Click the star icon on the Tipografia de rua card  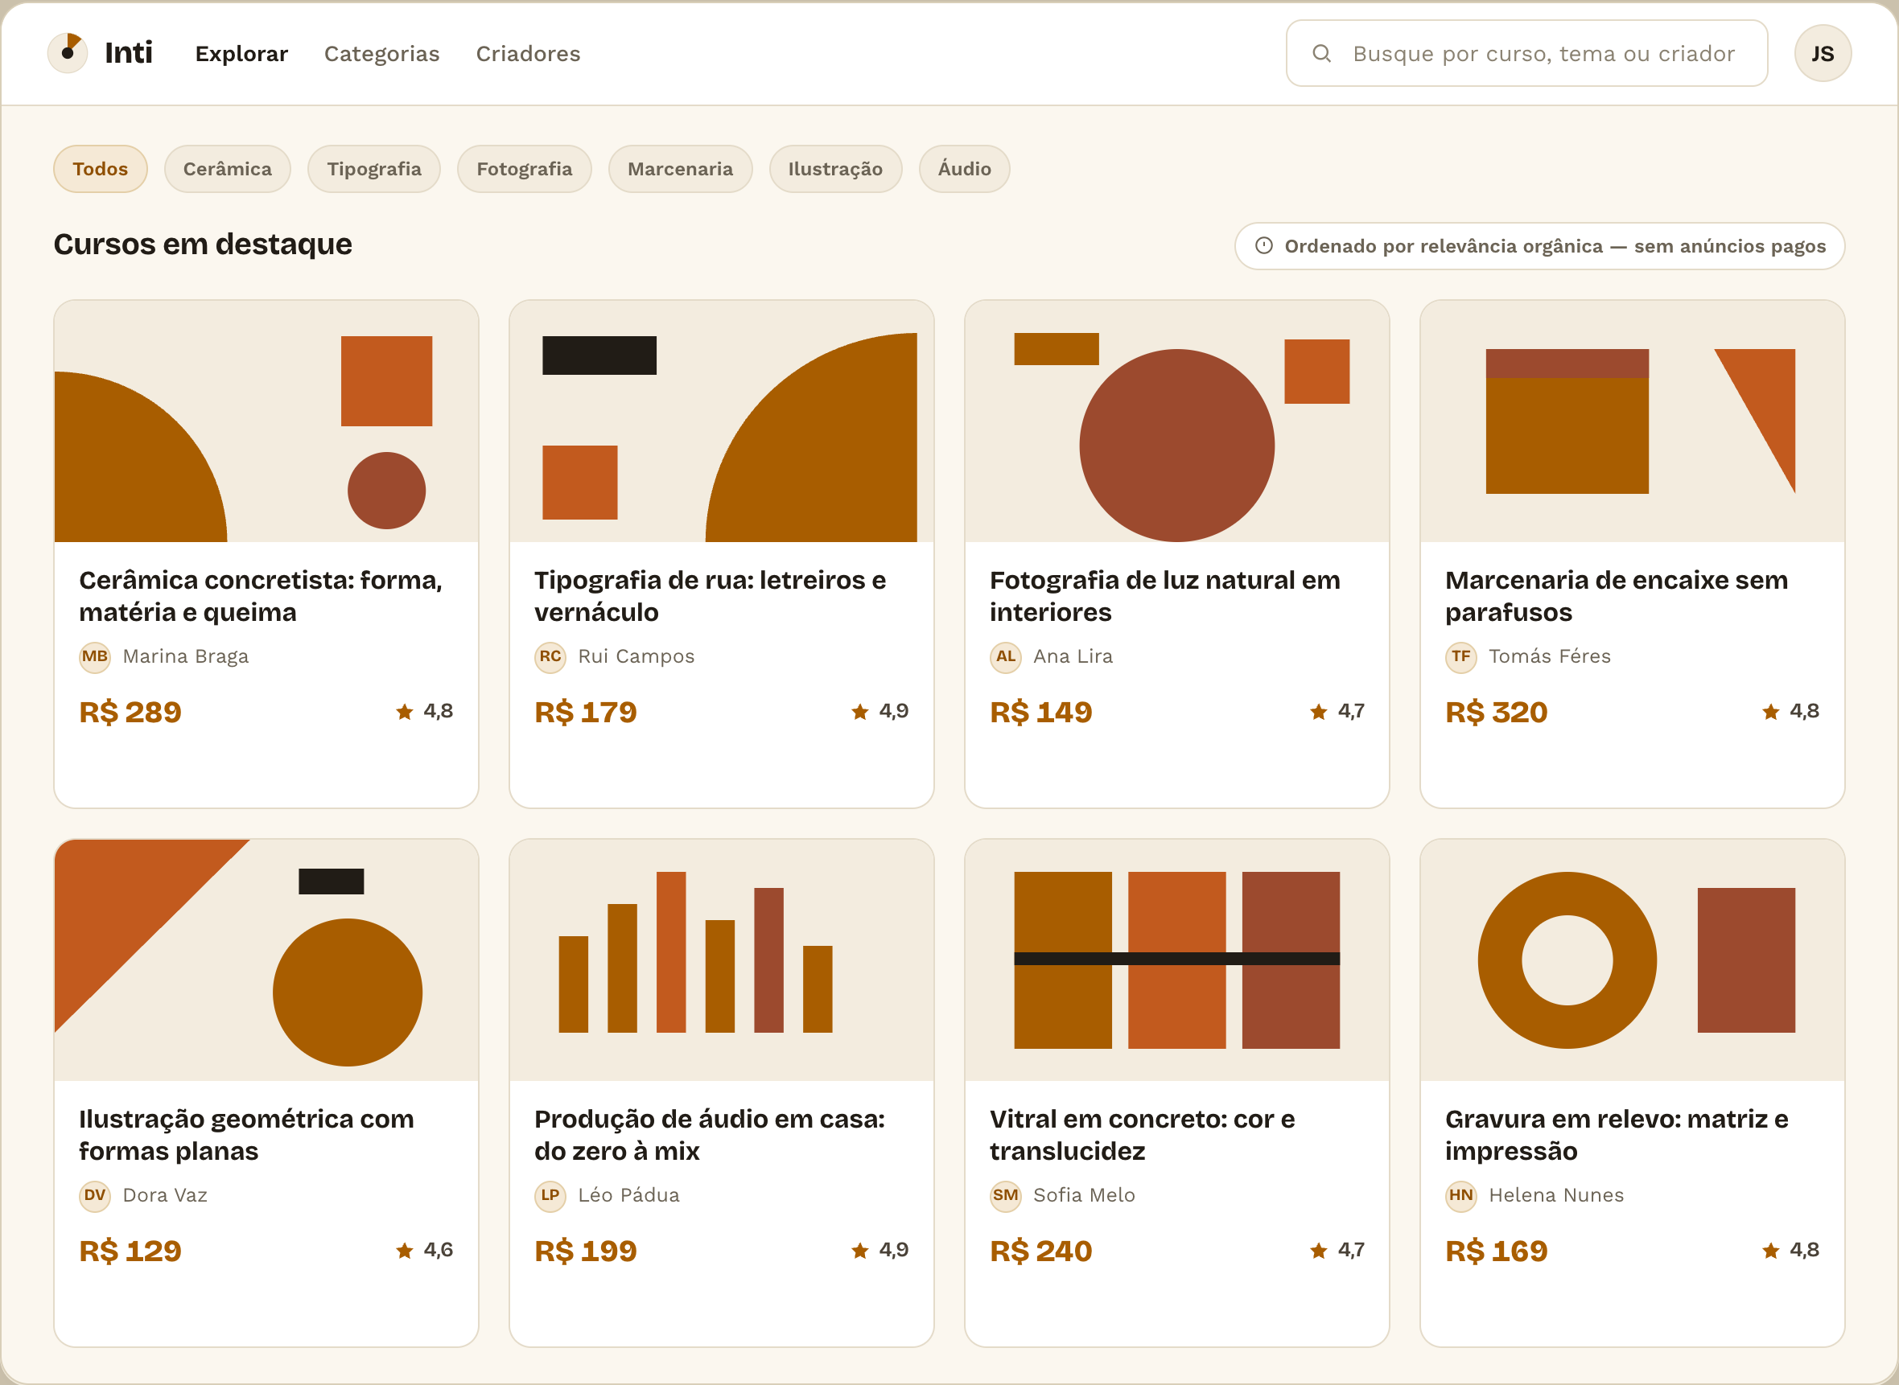pyautogui.click(x=859, y=712)
